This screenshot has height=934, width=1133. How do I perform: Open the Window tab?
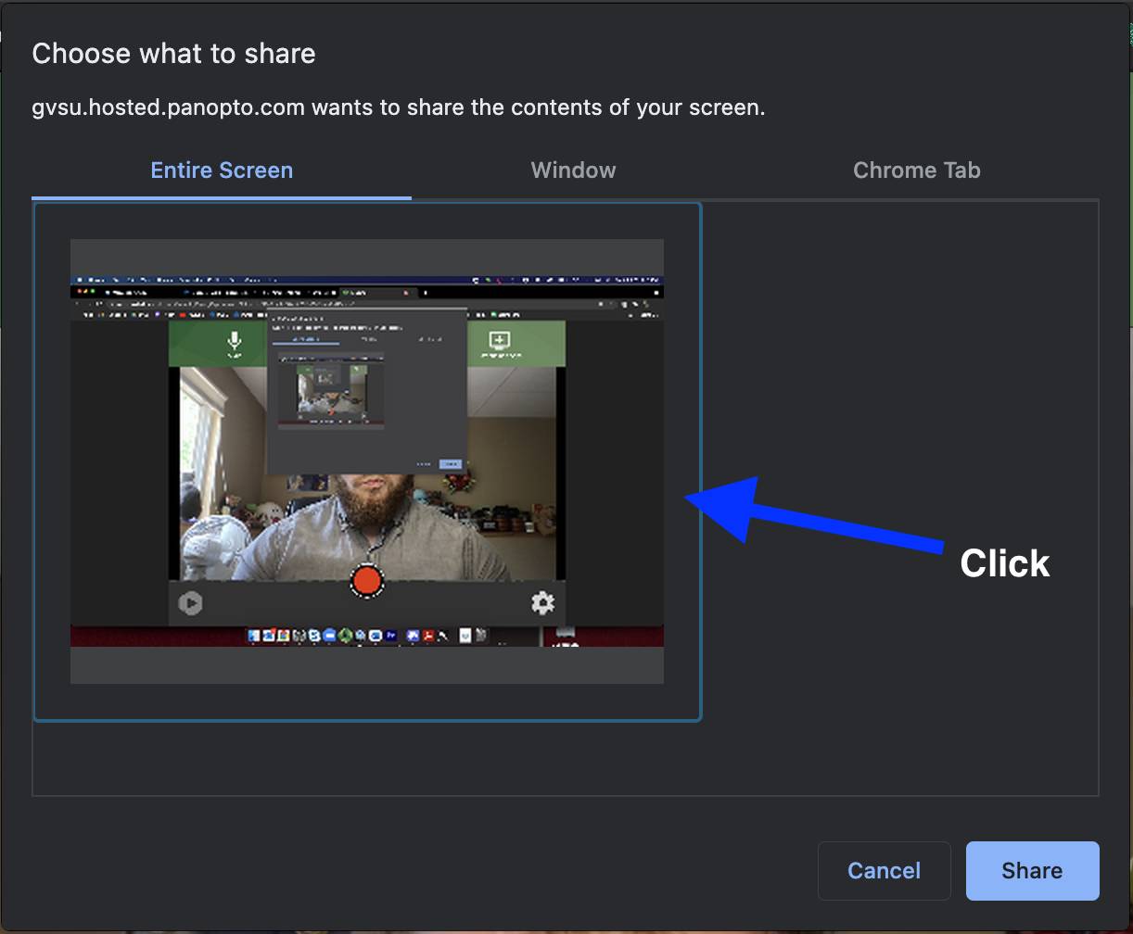click(573, 170)
